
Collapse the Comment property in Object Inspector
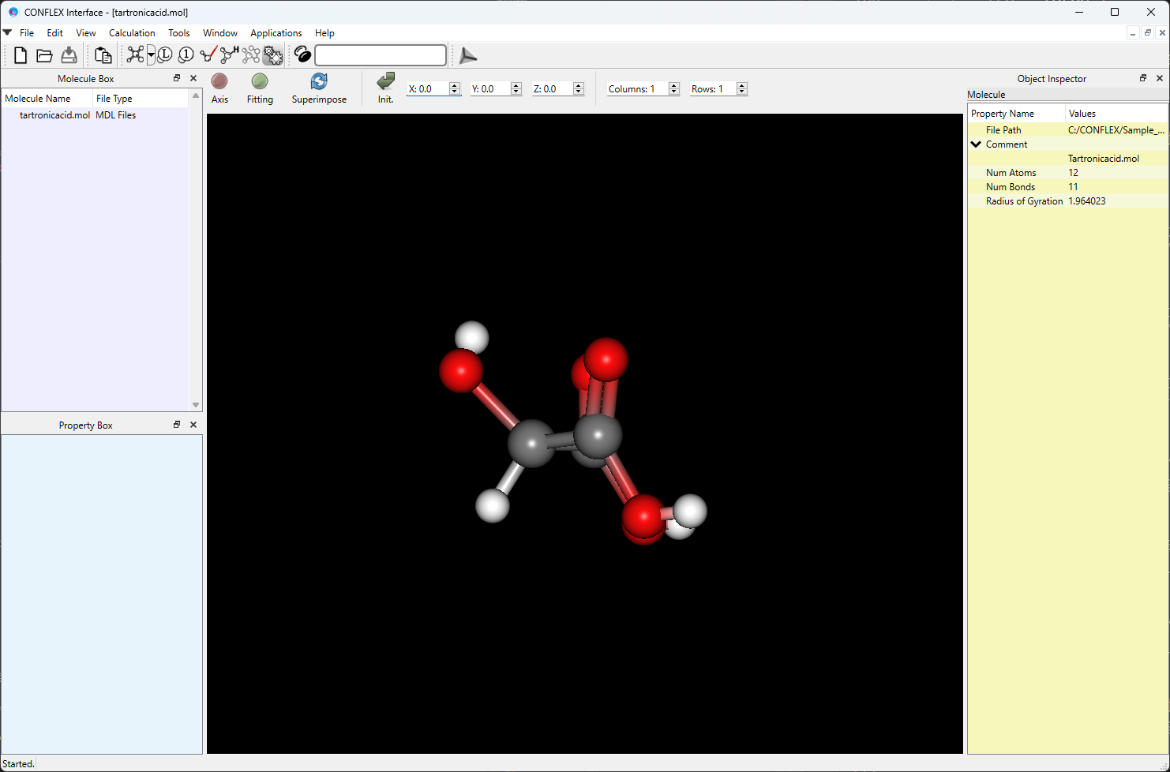[976, 144]
